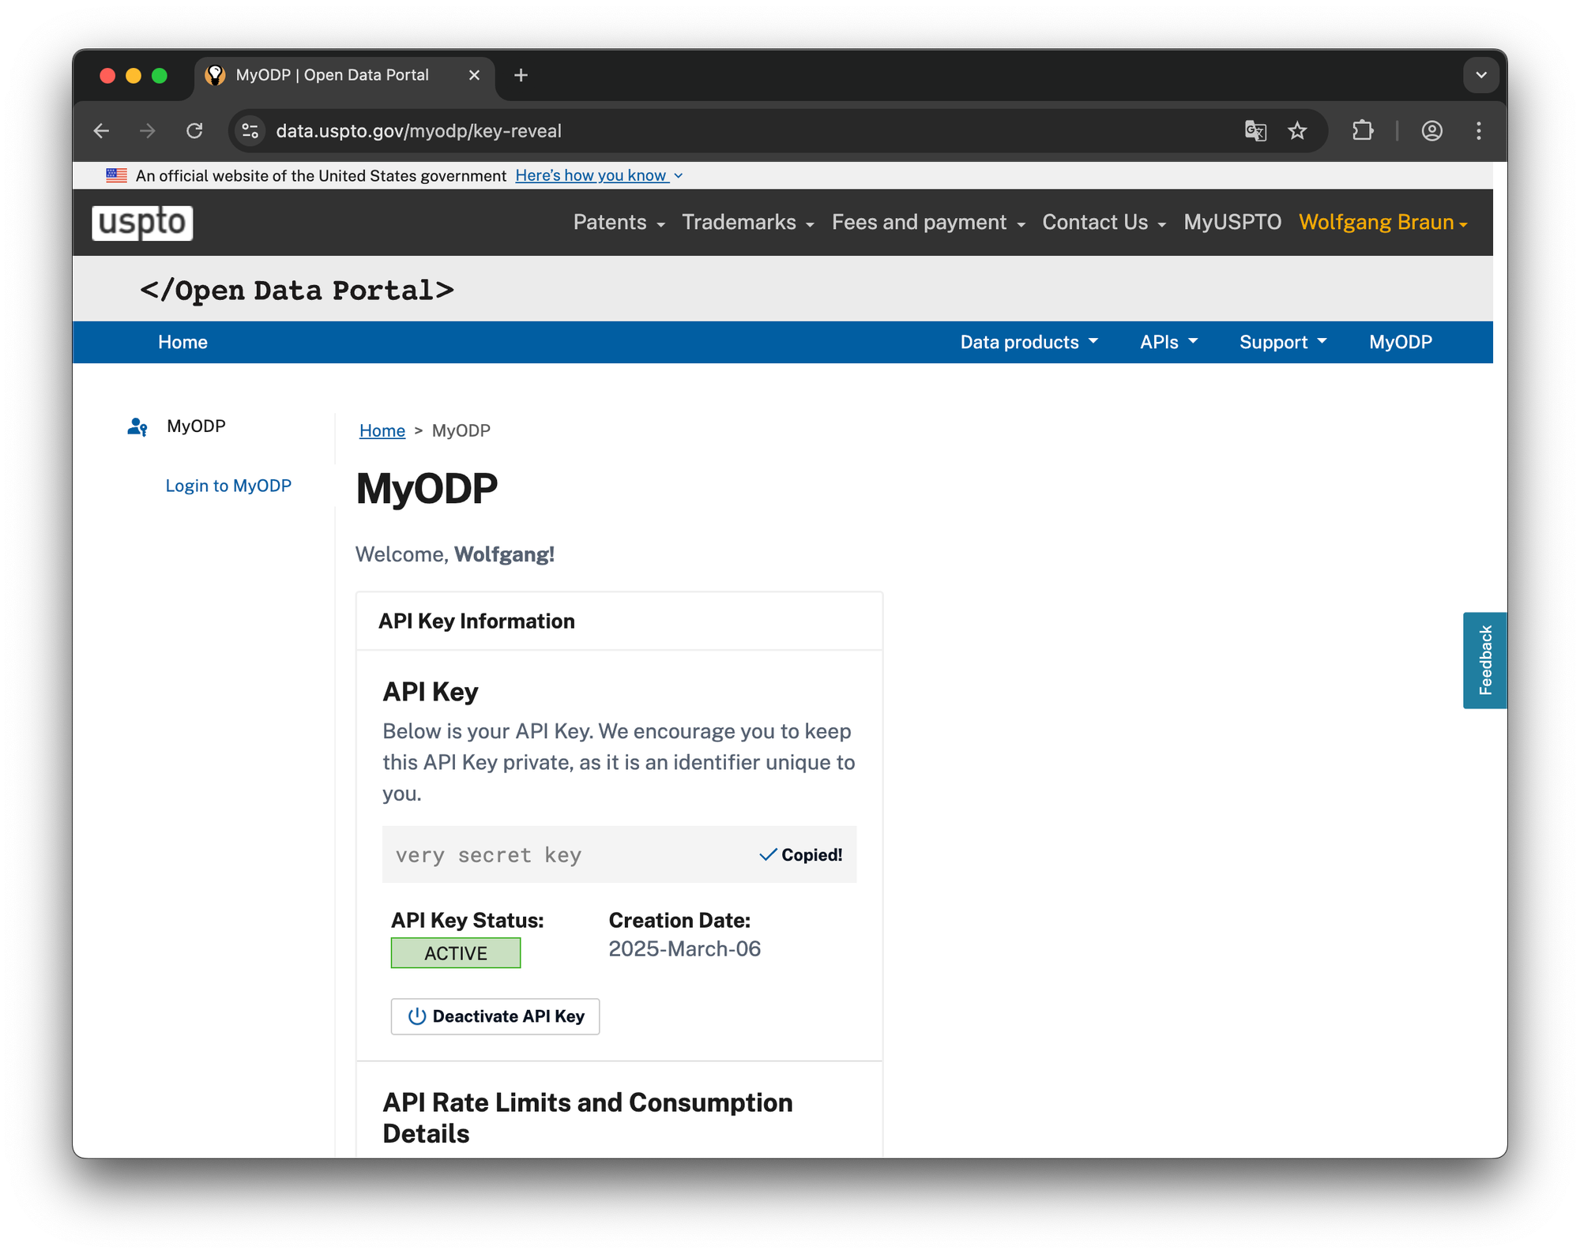Click the MyODP user icon in sidebar
This screenshot has height=1254, width=1580.
pyautogui.click(x=137, y=427)
